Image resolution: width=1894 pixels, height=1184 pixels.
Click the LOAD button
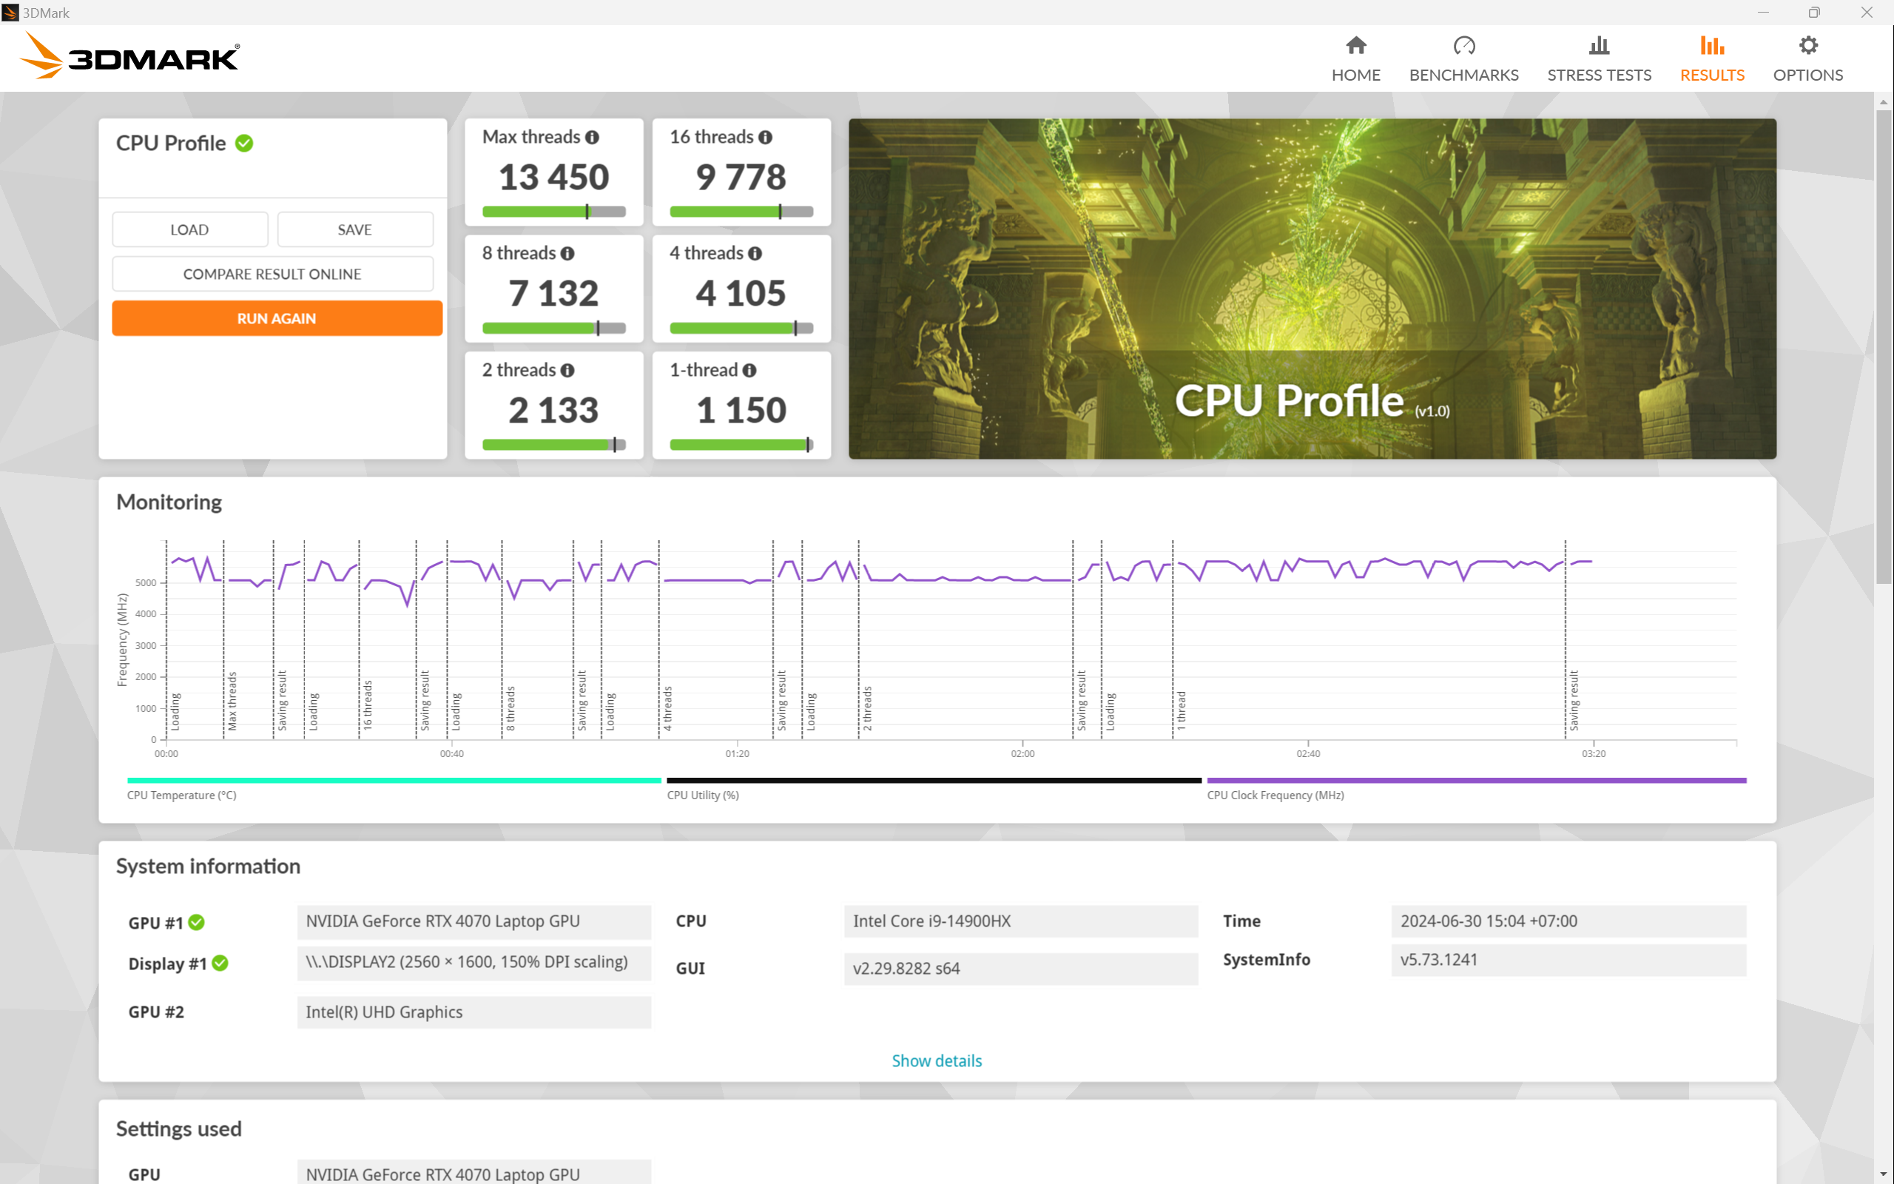pyautogui.click(x=189, y=229)
